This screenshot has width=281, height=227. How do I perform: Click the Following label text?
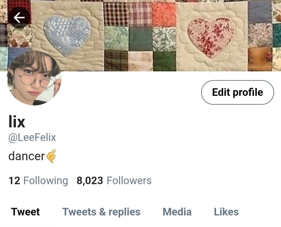pos(46,181)
